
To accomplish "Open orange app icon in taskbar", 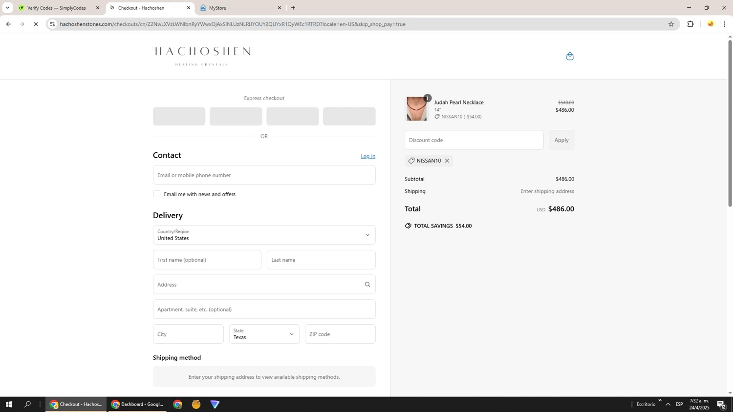I will [x=196, y=404].
